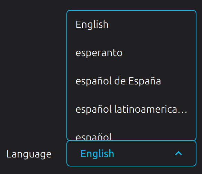
Task: Close the open language list via chevron arrow
Action: (x=178, y=153)
